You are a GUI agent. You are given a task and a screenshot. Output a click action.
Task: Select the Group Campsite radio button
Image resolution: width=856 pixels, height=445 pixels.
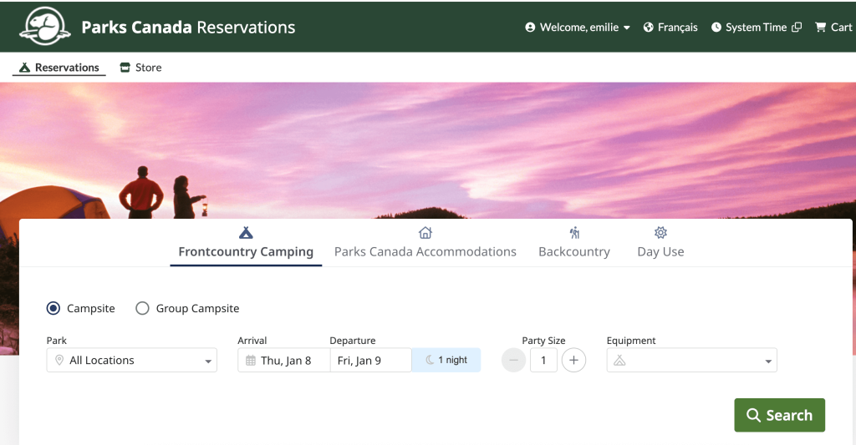142,309
